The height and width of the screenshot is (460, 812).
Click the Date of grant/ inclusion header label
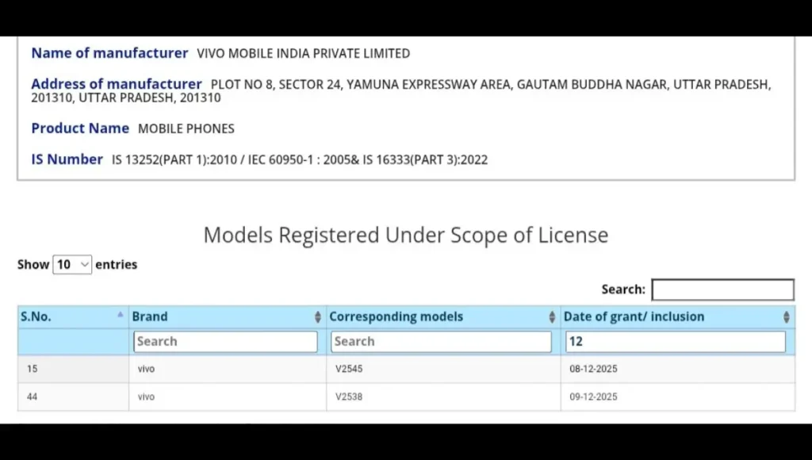[634, 316]
